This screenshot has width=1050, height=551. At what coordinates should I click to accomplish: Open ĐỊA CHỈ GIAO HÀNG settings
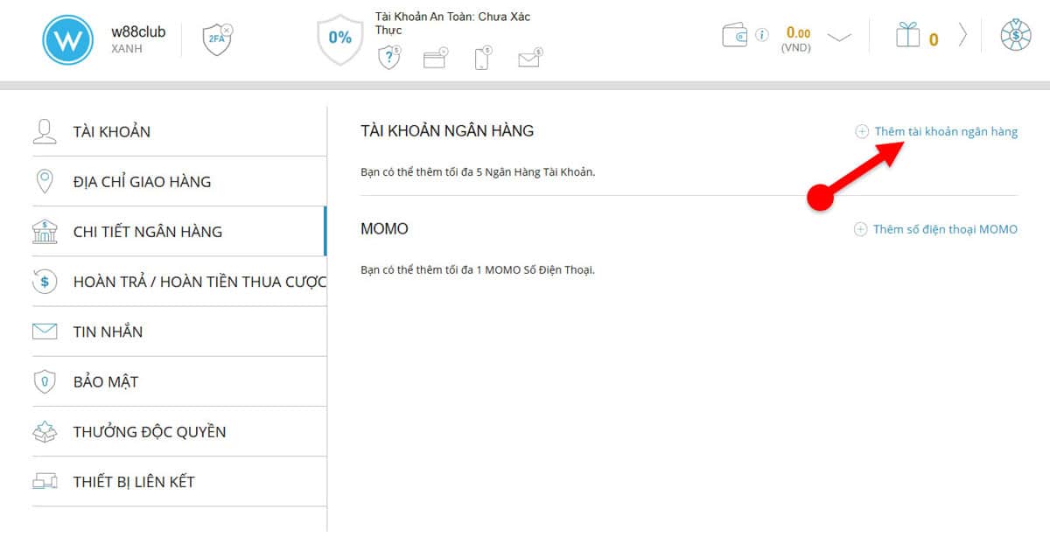click(142, 181)
